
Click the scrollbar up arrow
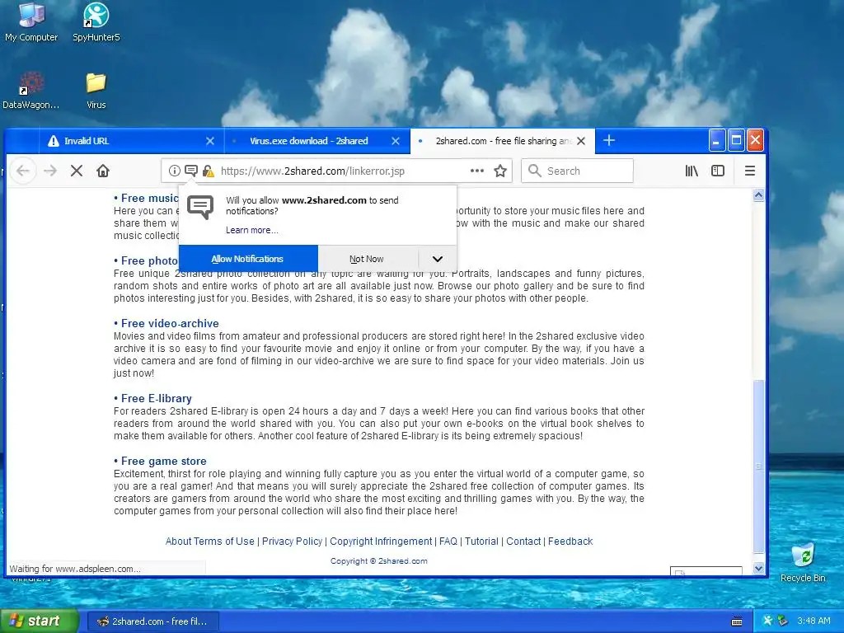pos(758,195)
